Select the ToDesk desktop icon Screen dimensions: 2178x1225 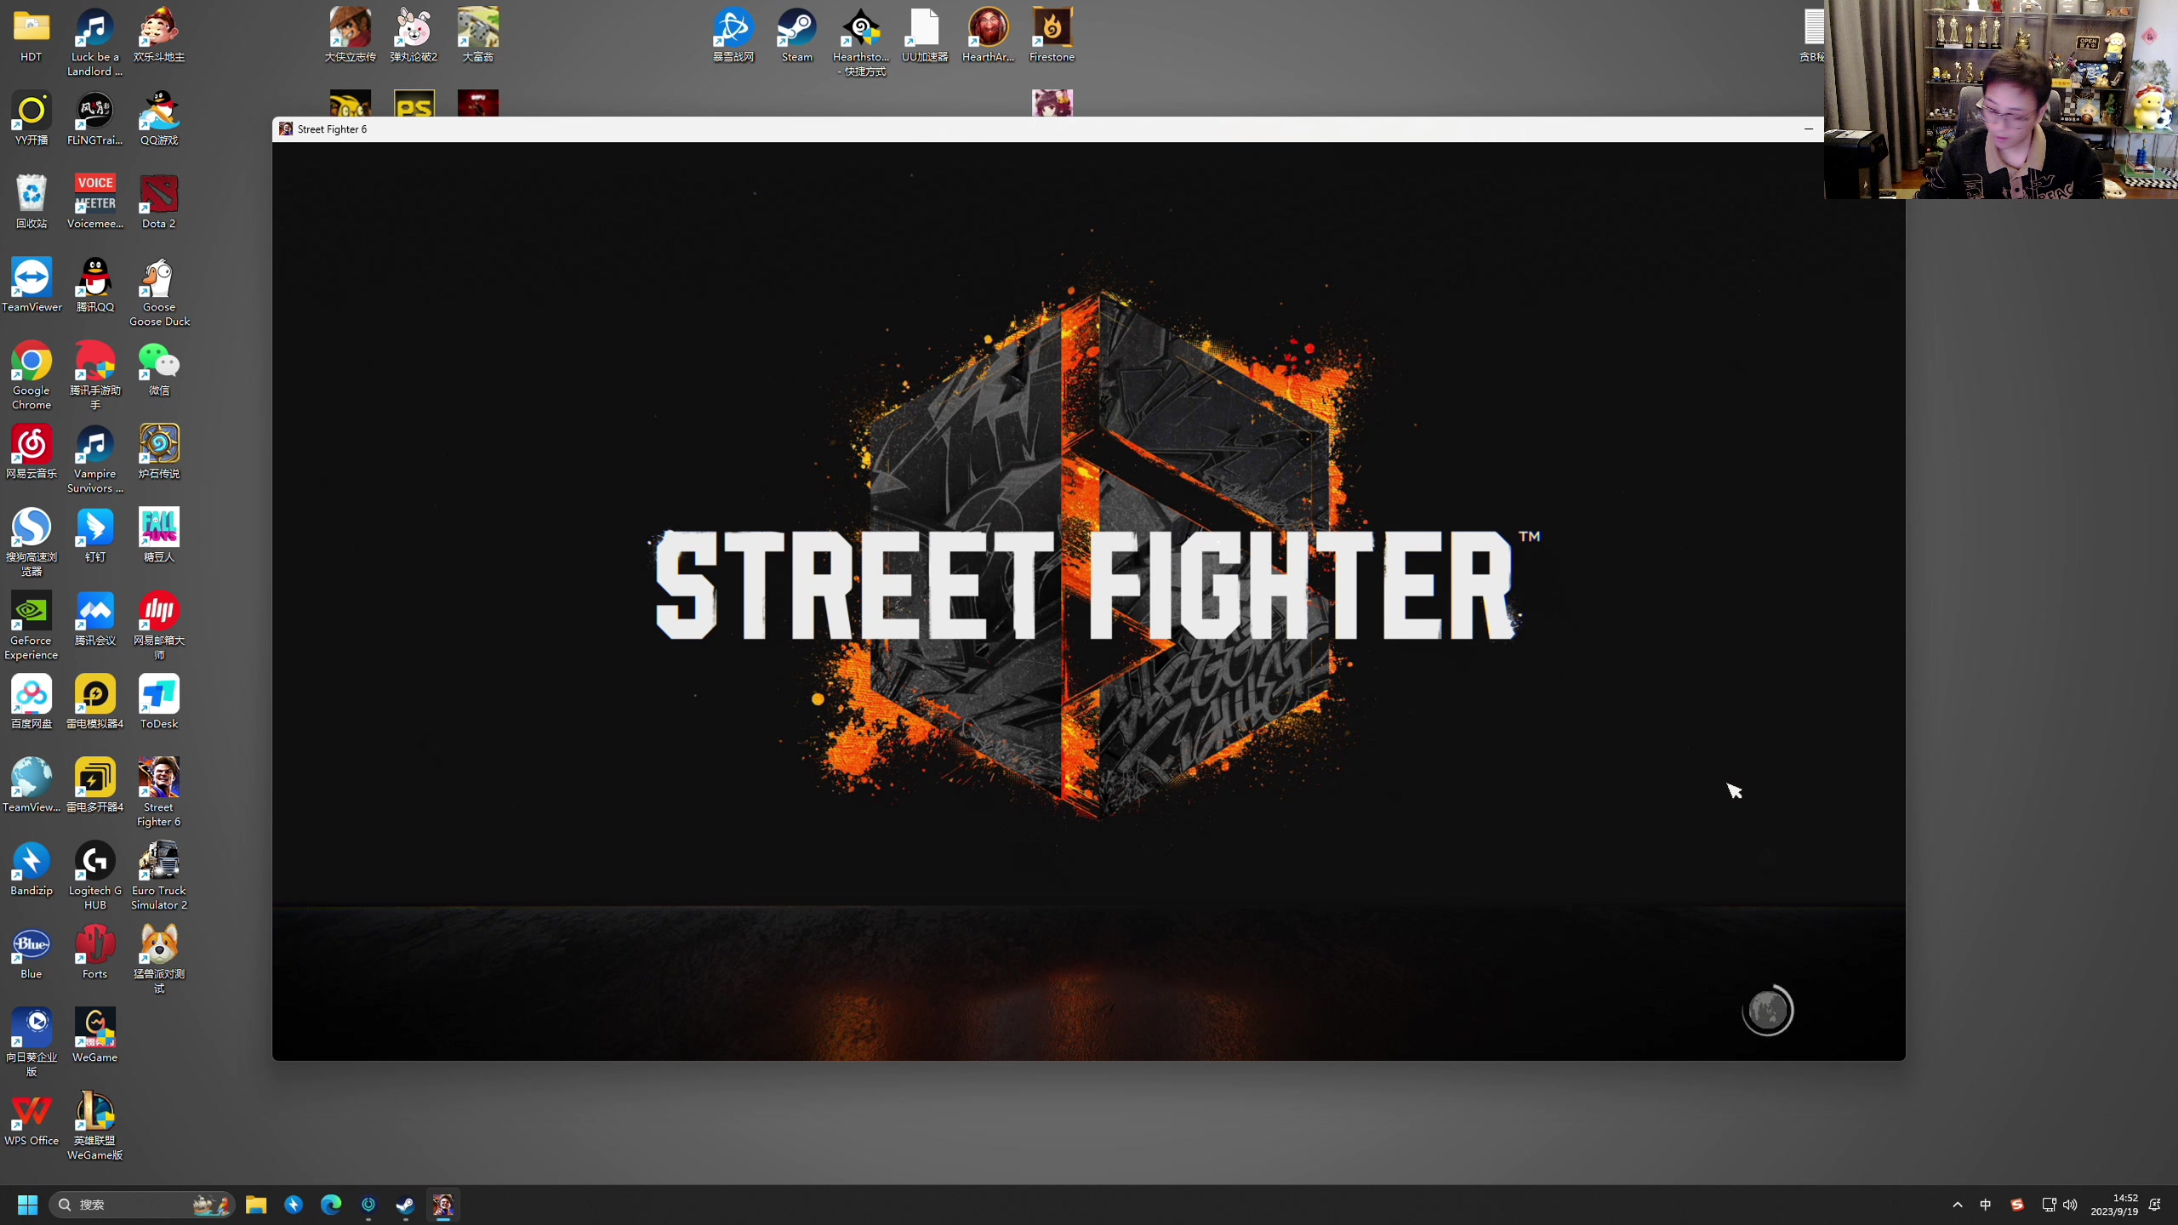point(159,703)
